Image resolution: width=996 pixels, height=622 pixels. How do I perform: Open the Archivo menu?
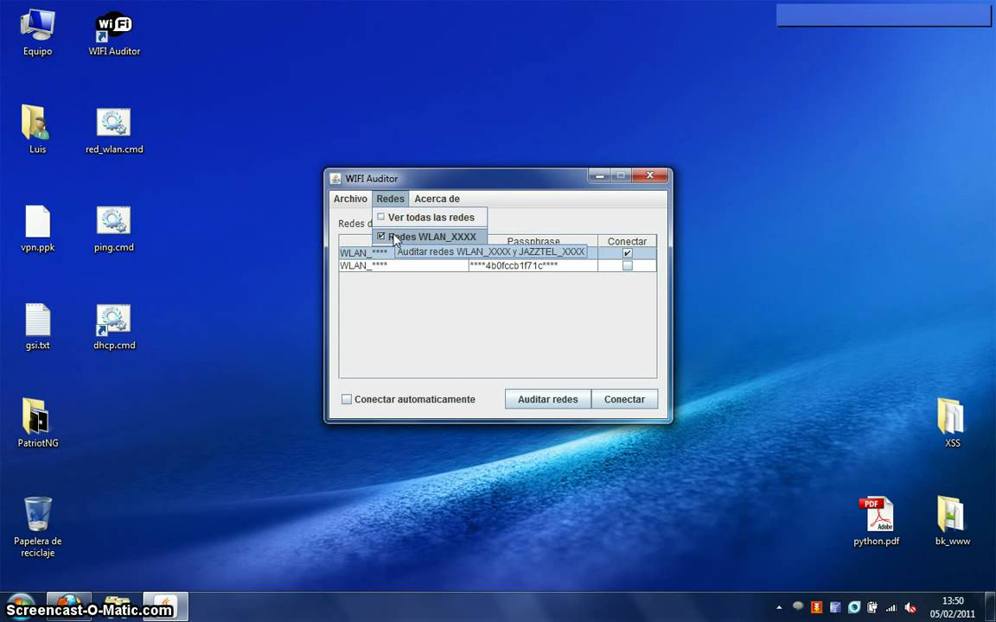click(x=350, y=199)
